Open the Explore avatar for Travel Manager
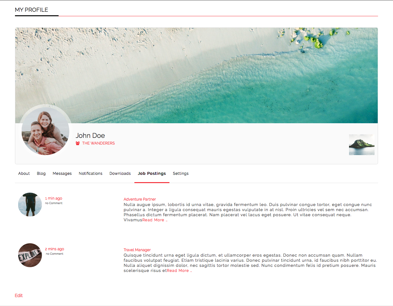Screen dimensions: 393x306 pyautogui.click(x=30, y=255)
